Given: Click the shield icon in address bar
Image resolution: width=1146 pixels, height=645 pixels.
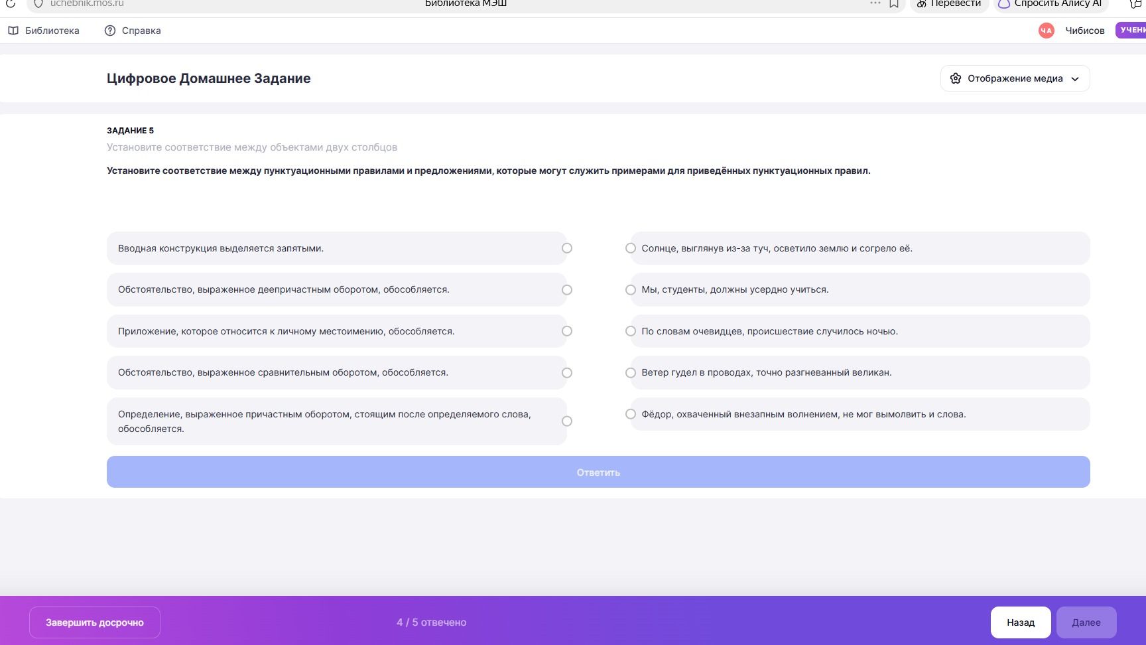Looking at the screenshot, I should [38, 3].
